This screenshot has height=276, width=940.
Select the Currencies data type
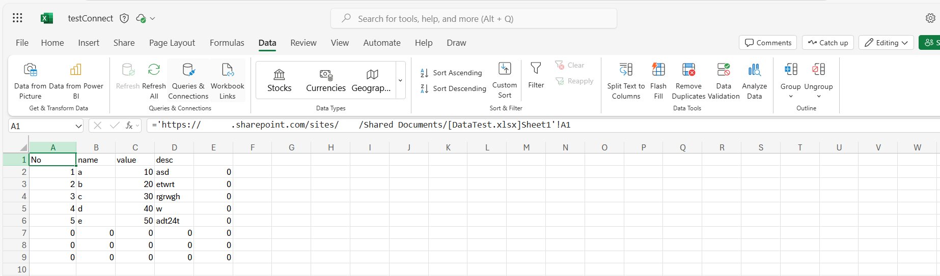click(x=326, y=80)
